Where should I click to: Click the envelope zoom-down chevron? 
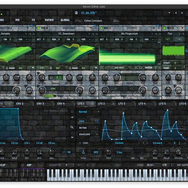[x=72, y=137]
